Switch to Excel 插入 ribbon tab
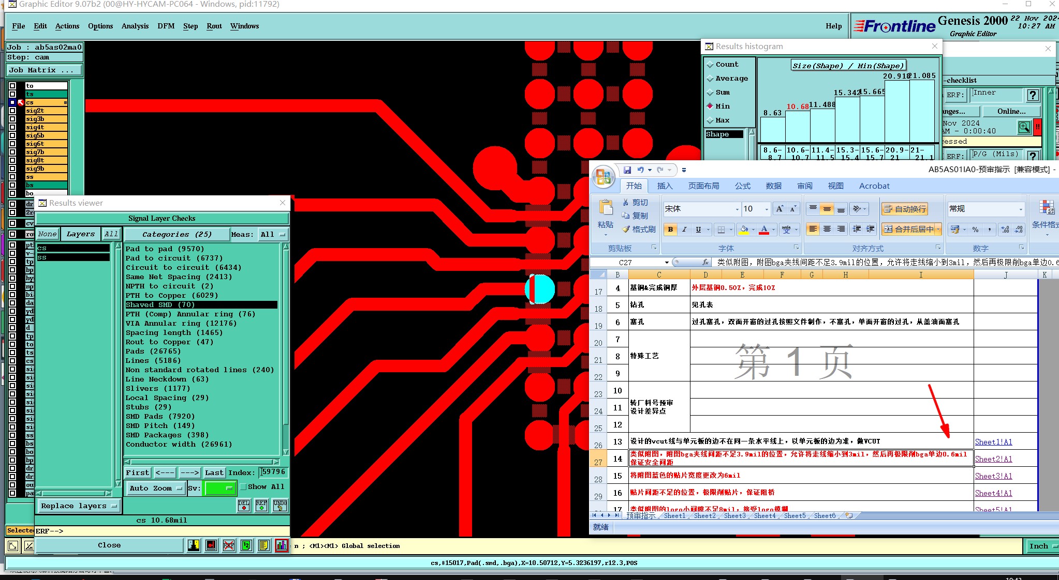This screenshot has width=1059, height=580. tap(665, 186)
